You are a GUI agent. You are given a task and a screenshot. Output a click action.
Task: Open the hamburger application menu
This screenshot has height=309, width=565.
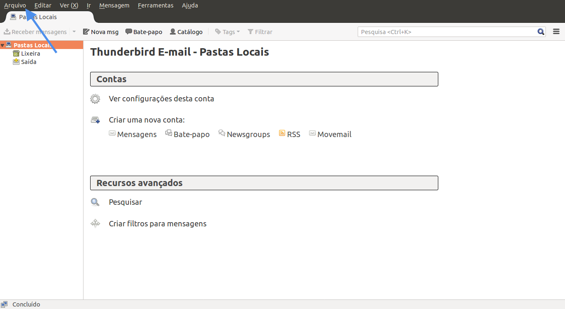click(556, 32)
